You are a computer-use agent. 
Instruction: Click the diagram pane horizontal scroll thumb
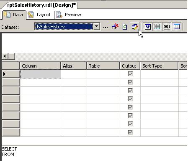[x=12, y=56]
